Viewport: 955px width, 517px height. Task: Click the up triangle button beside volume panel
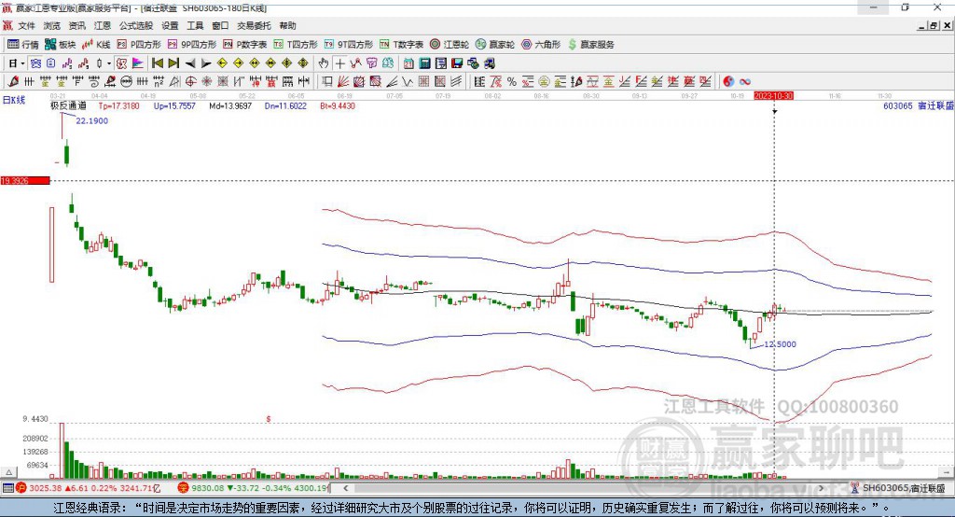(8, 472)
